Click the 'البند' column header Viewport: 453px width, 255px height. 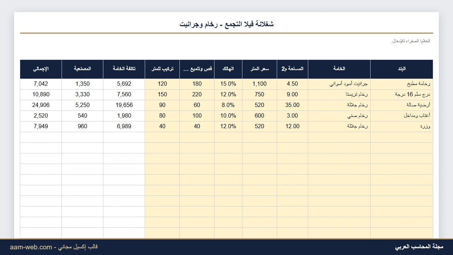tap(402, 69)
